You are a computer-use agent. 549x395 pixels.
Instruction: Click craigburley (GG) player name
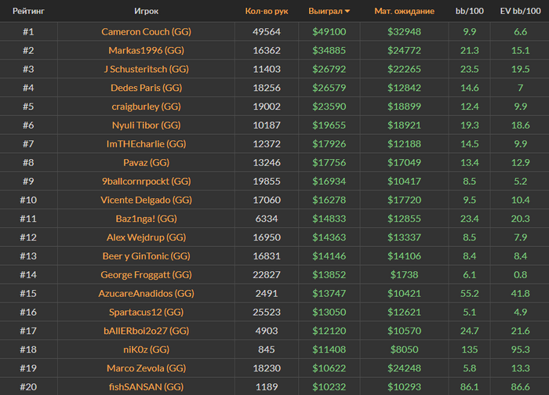pos(146,107)
